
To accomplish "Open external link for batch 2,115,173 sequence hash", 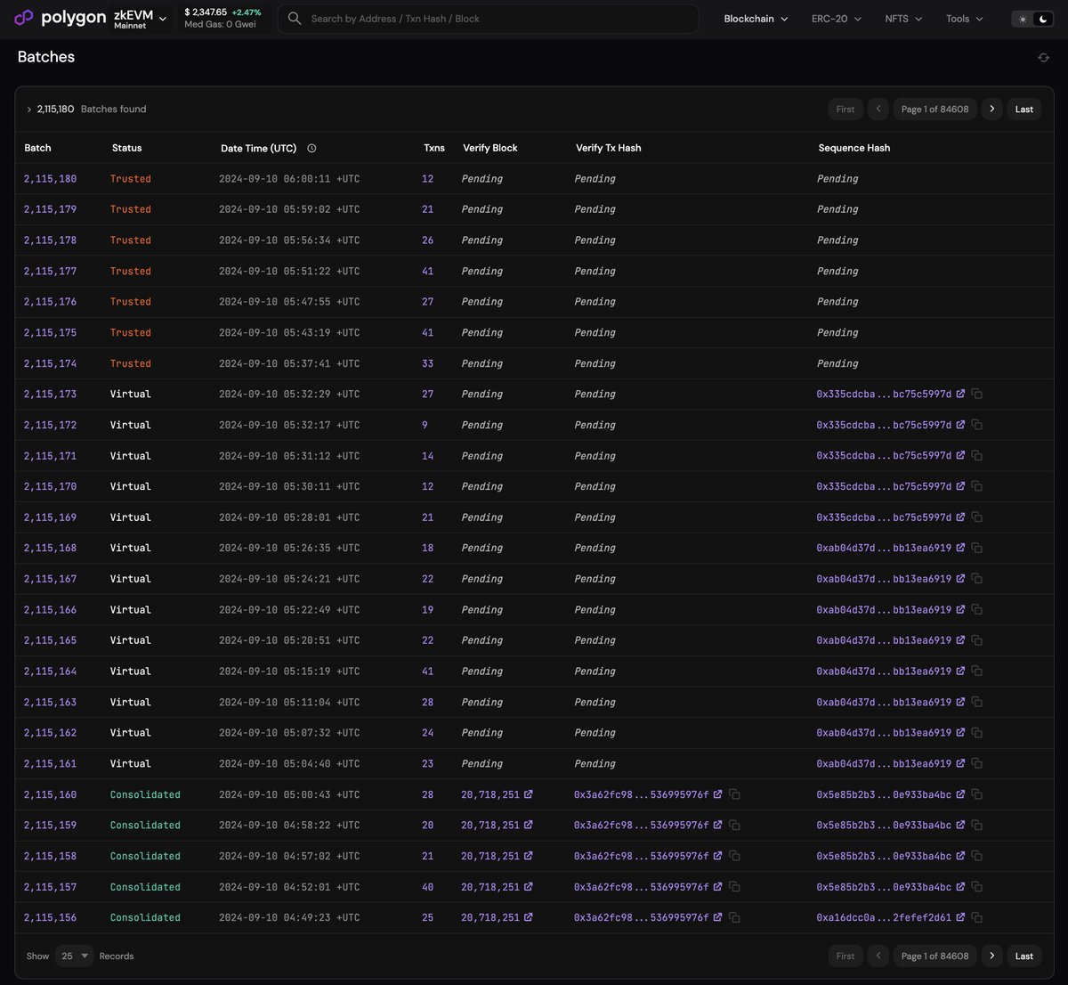I will (x=960, y=394).
